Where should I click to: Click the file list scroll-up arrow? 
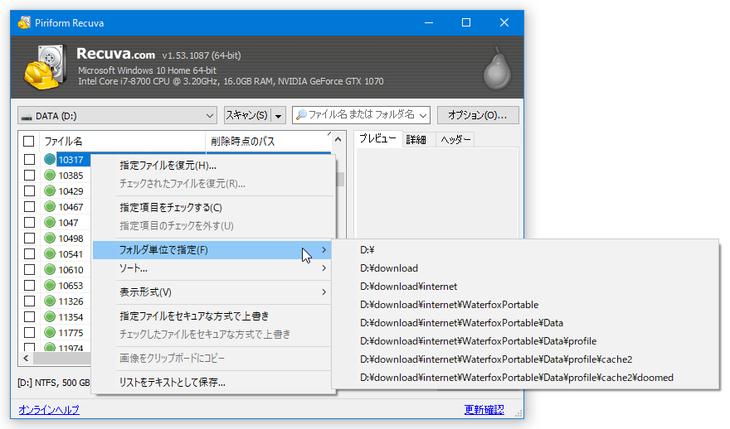(x=338, y=139)
